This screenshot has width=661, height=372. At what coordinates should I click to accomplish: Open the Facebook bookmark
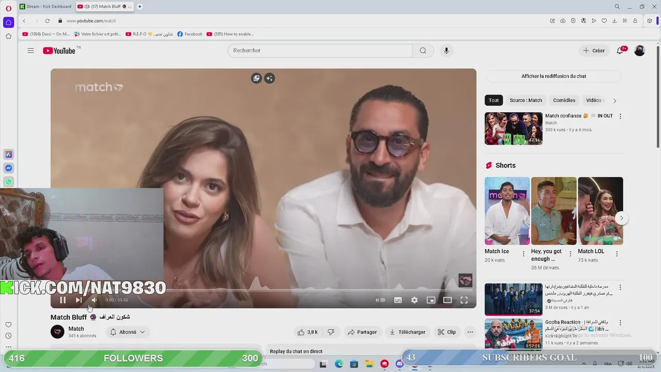(190, 34)
